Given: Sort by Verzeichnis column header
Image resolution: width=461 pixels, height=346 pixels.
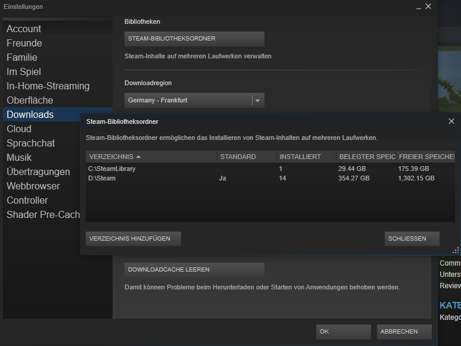Looking at the screenshot, I should coord(151,157).
